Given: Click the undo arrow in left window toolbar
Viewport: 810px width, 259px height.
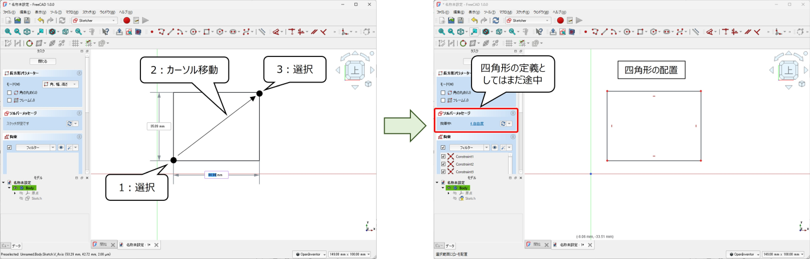Looking at the screenshot, I should (41, 20).
